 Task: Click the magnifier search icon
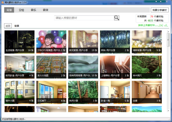point(117,18)
